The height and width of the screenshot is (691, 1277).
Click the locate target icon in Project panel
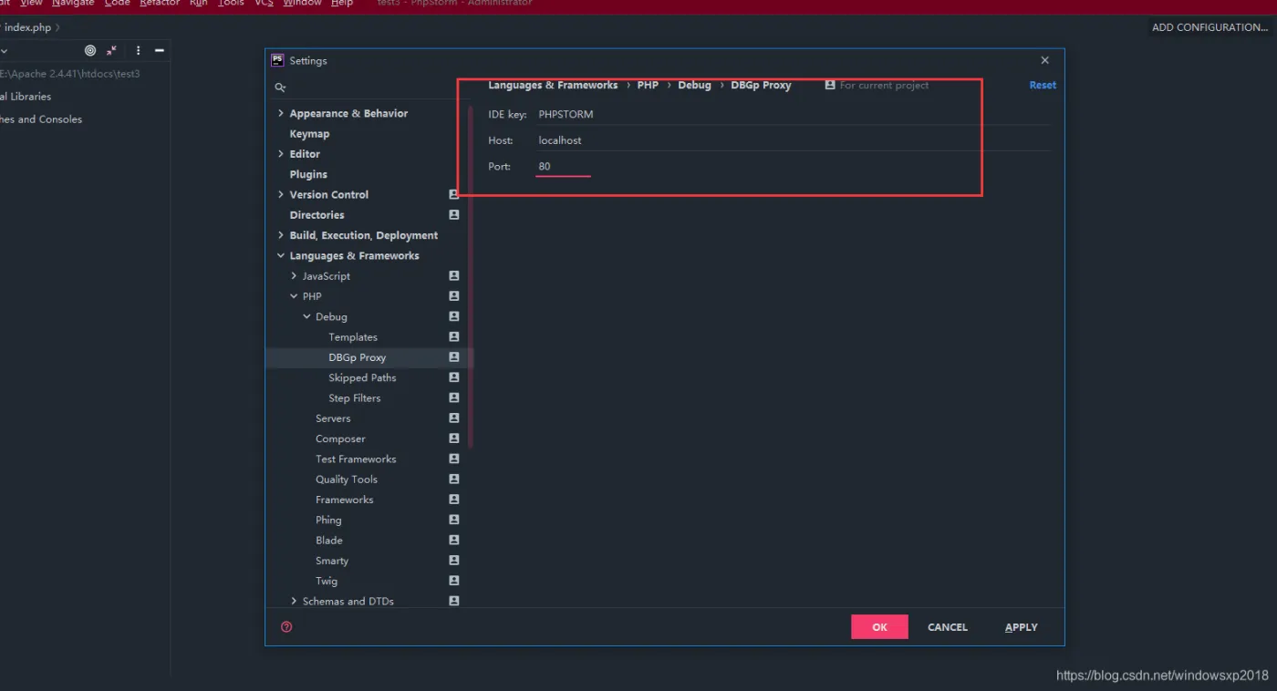point(89,51)
